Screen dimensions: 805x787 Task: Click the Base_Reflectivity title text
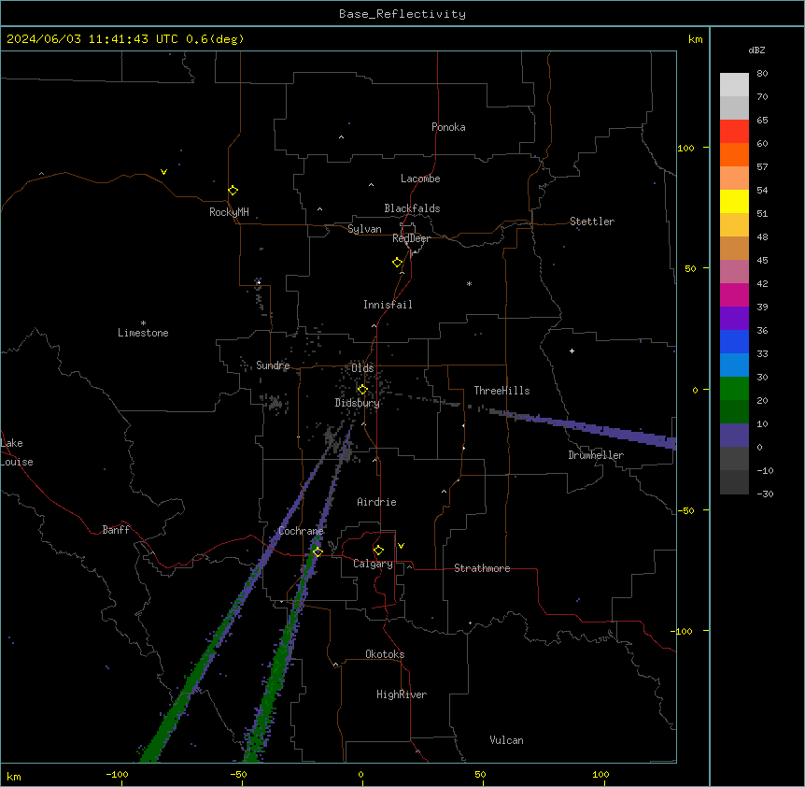pyautogui.click(x=402, y=14)
